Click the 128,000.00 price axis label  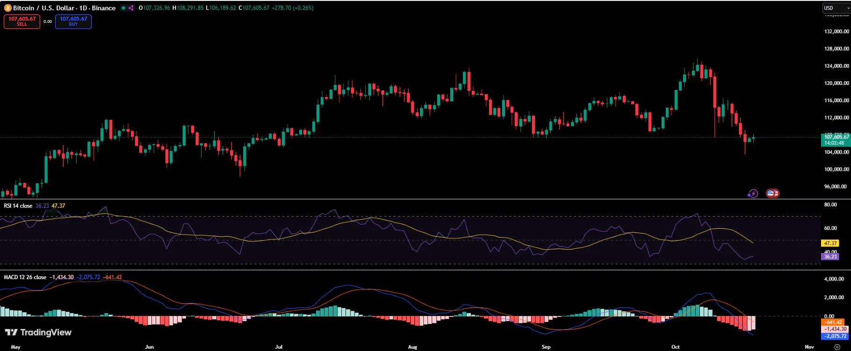click(837, 49)
